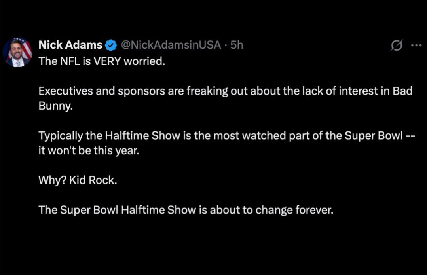Open Nick Adams' profile picture
427x275 pixels.
pos(17,52)
